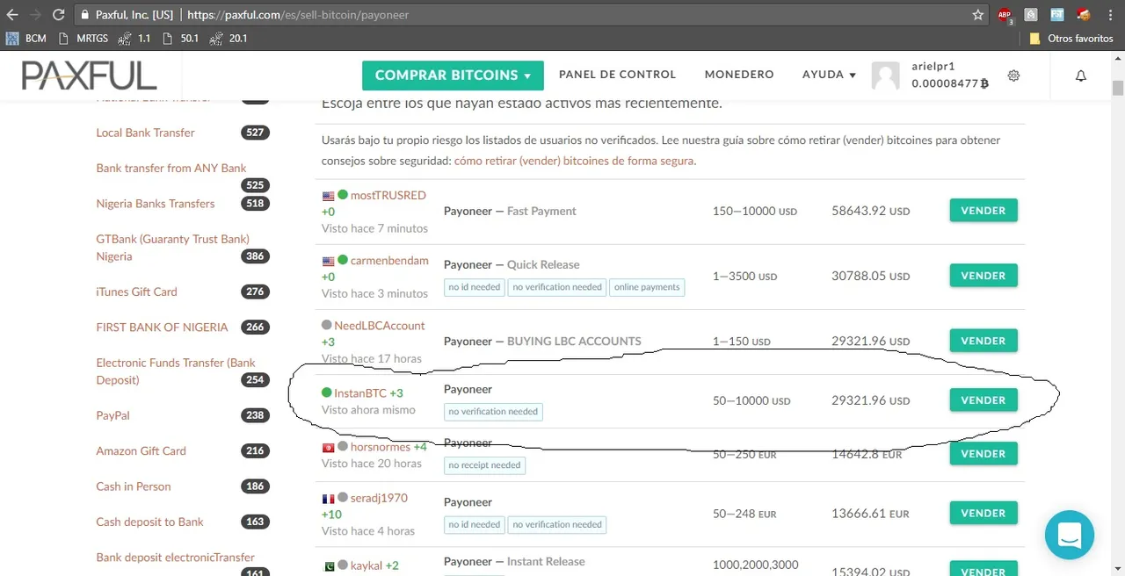Select Cash in Person method

(x=134, y=486)
